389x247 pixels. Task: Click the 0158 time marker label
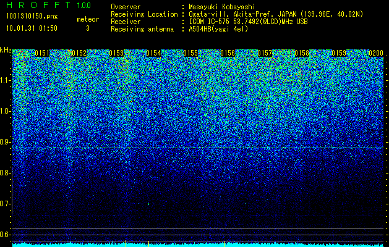click(302, 53)
